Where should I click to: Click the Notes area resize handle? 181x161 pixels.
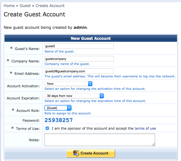(x=153, y=144)
